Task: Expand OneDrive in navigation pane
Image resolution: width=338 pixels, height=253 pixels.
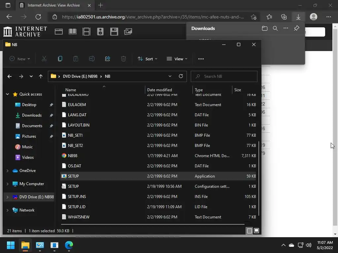Action: pos(7,171)
